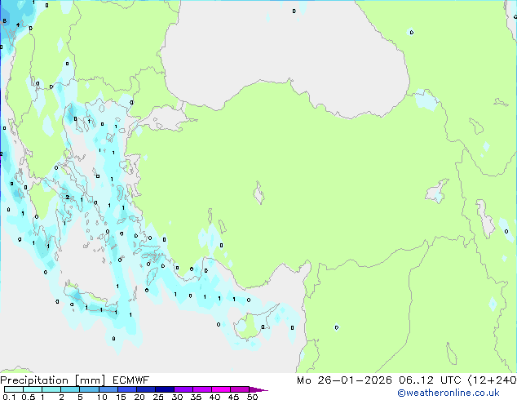Select the 25–30 mm navy legend swatch
The image size is (517, 400).
pos(164,389)
